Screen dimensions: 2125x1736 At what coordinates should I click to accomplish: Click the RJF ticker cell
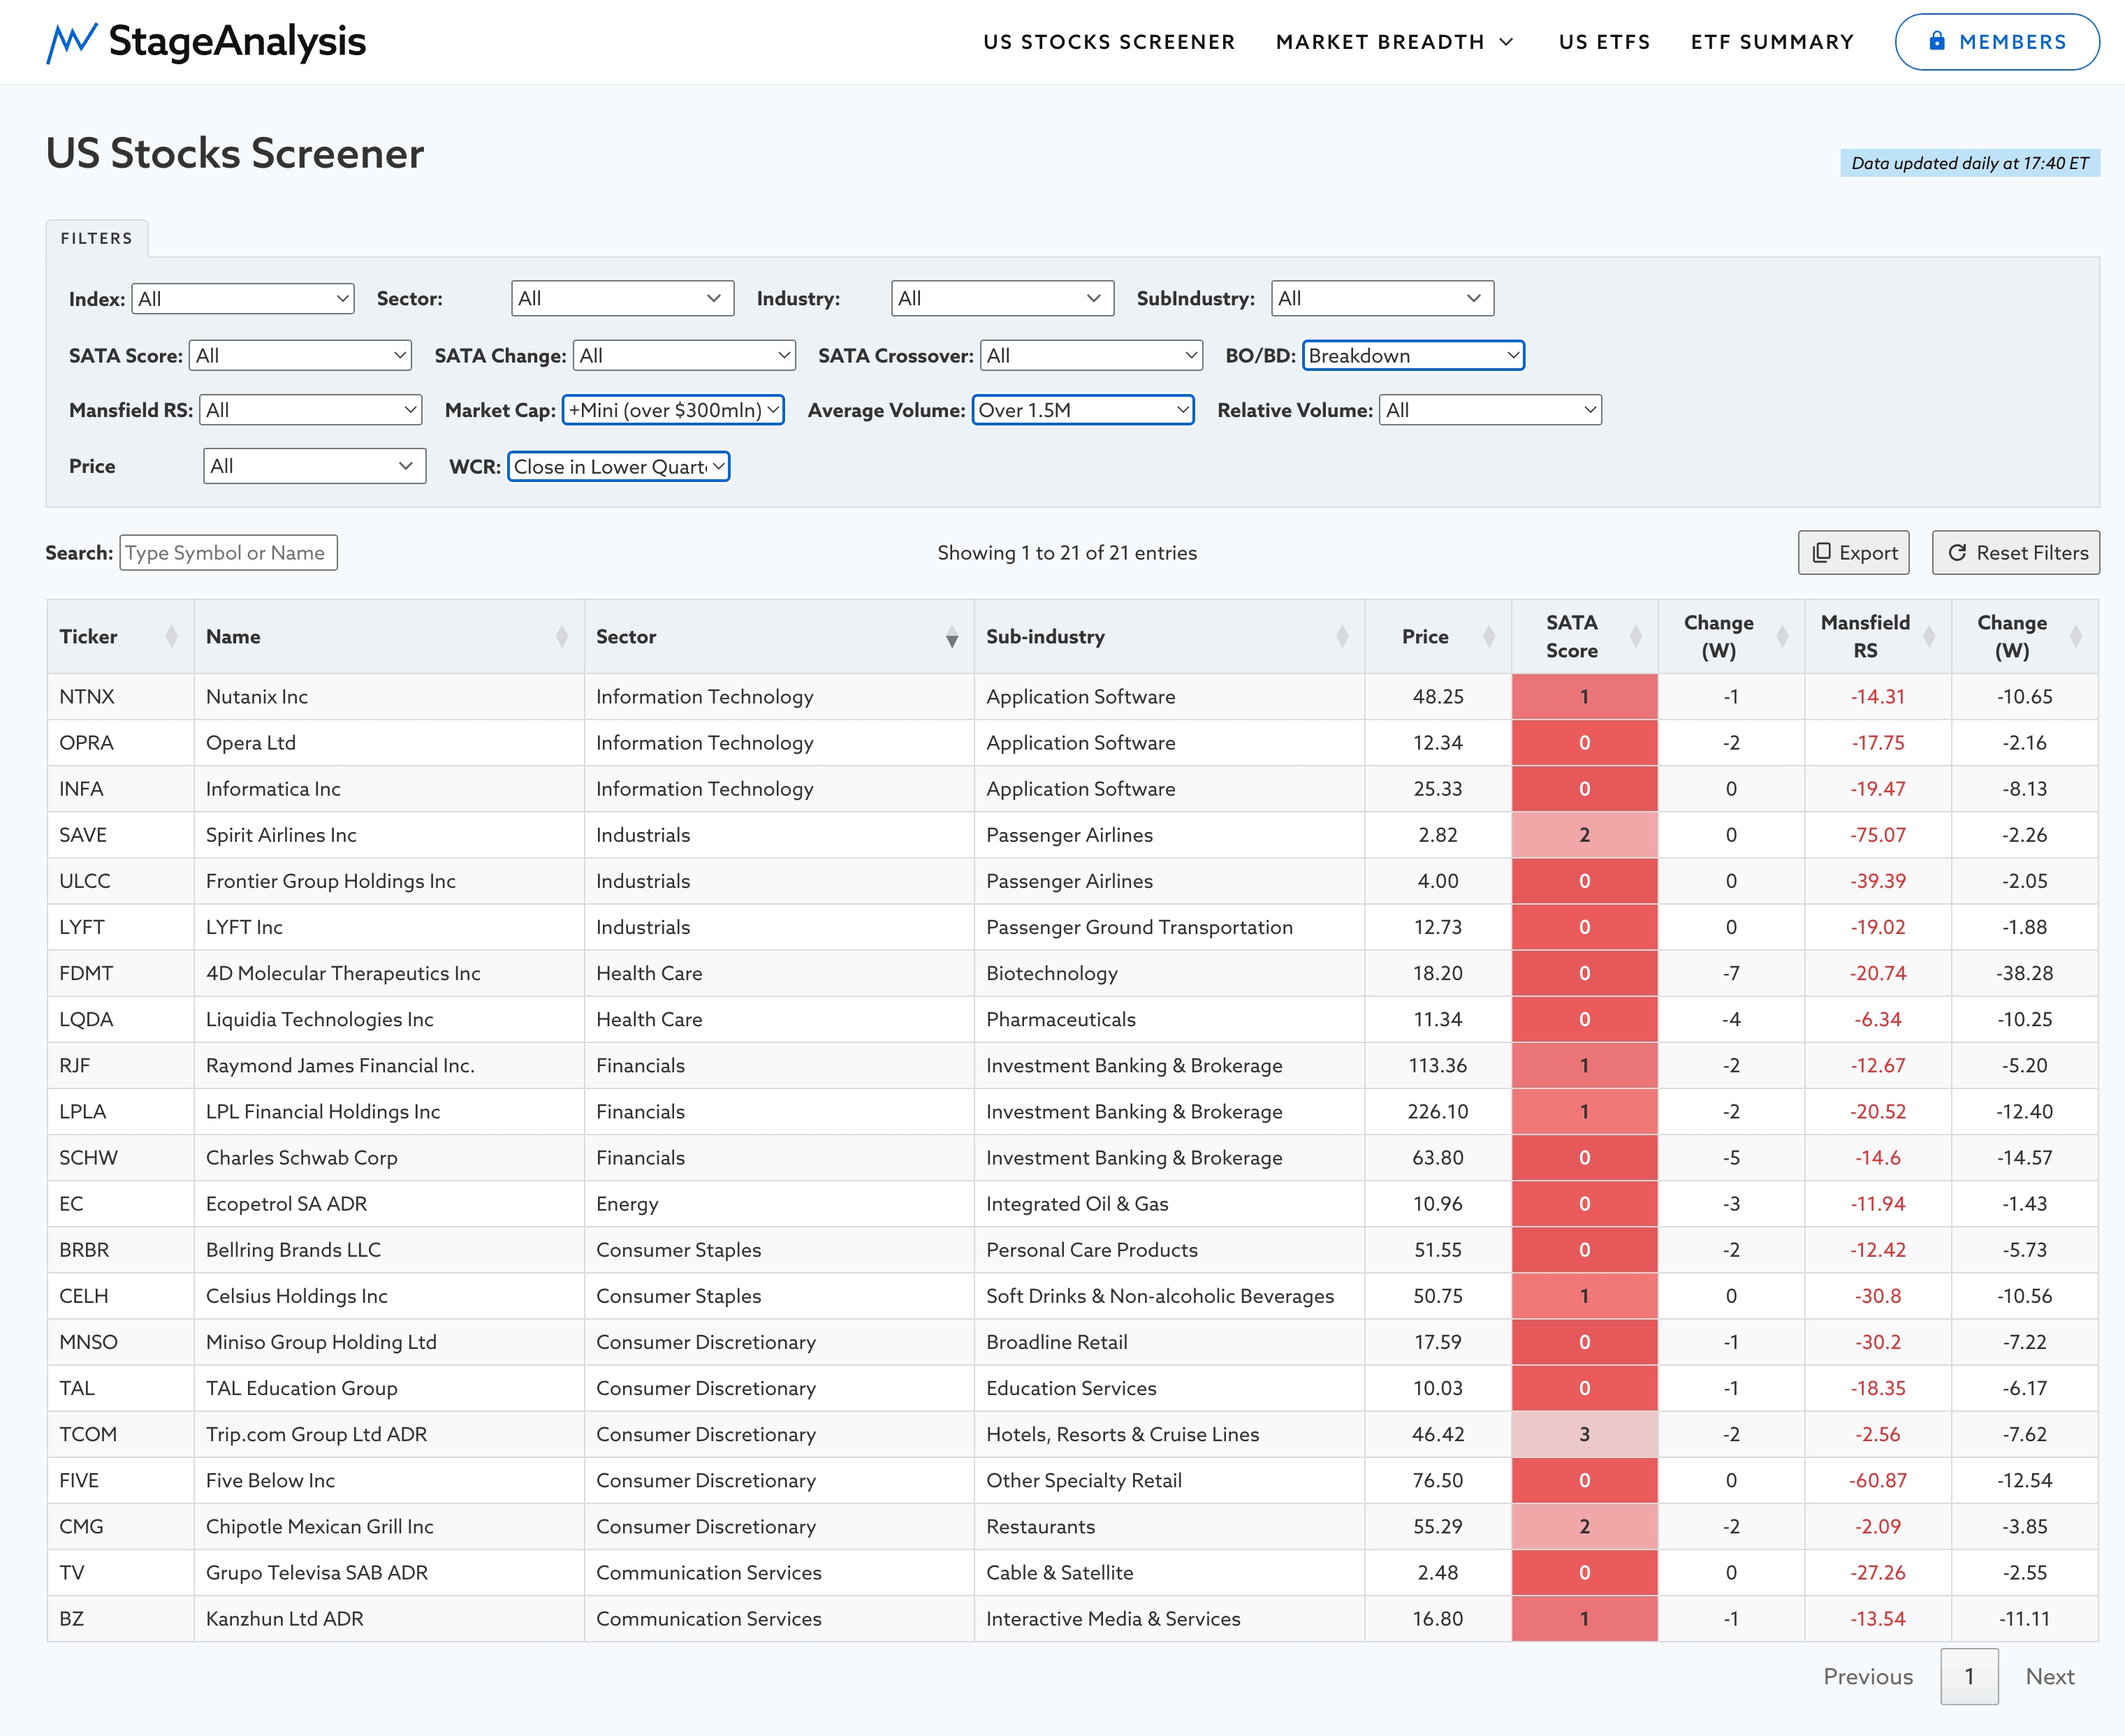[x=120, y=1065]
